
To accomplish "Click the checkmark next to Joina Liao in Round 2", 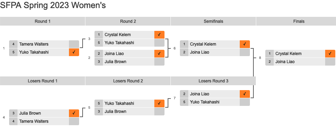I will (x=159, y=53).
